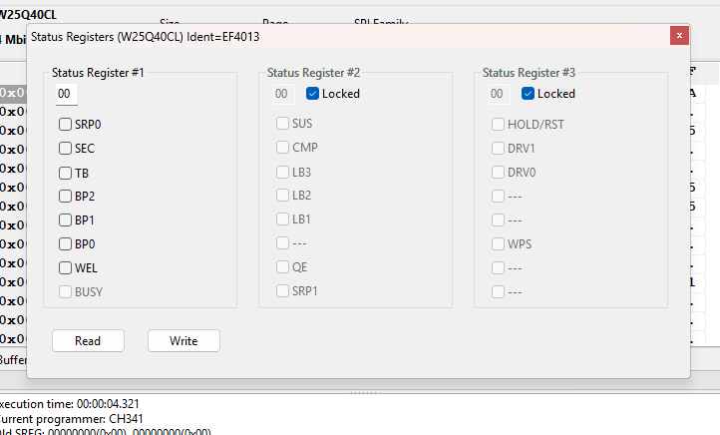Uncheck Locked for Status Register #3
The image size is (720, 435).
pos(528,93)
